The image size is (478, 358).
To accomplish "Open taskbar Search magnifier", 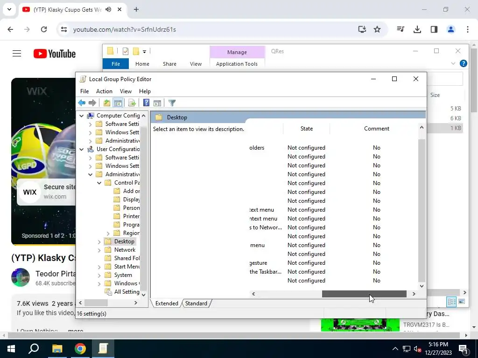I will coord(34,349).
